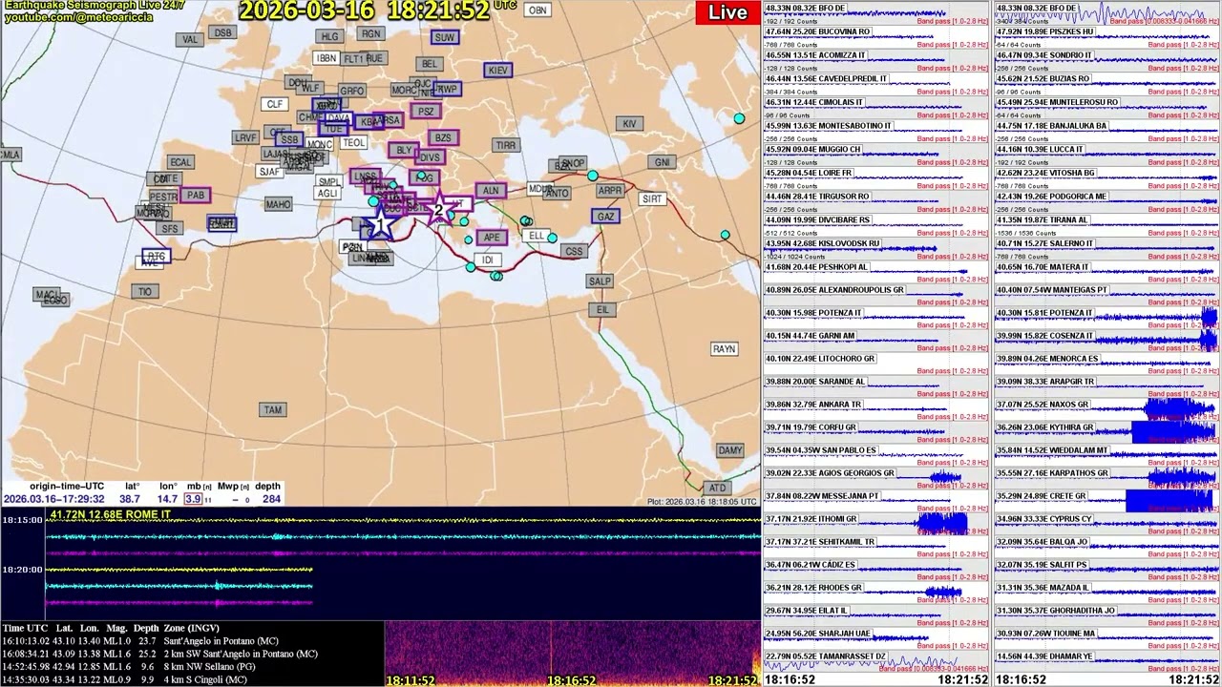Click the KISLOVODSK RU station trace
Screen dimensions: 1222x687
(875, 249)
